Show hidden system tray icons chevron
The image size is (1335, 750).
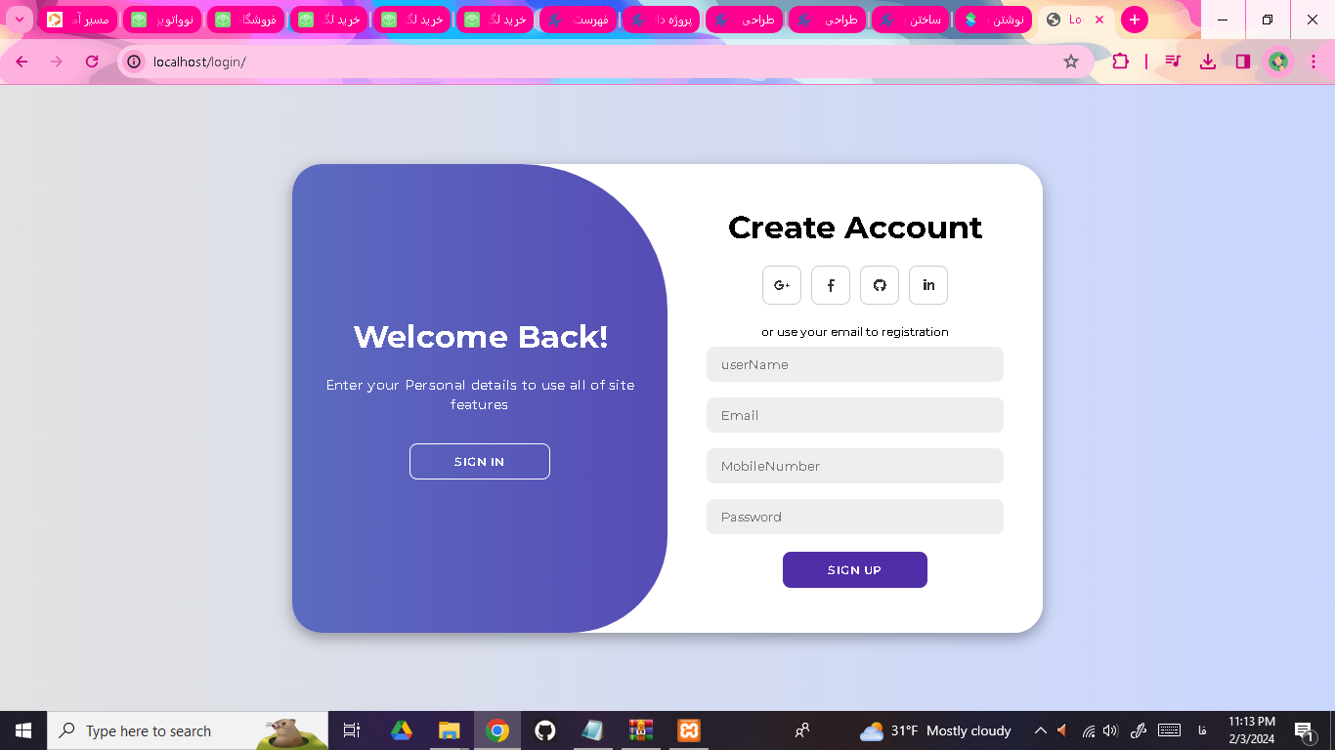tap(1040, 730)
